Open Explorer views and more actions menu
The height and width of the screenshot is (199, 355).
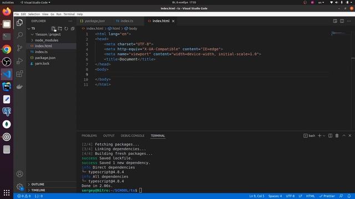pos(70,21)
